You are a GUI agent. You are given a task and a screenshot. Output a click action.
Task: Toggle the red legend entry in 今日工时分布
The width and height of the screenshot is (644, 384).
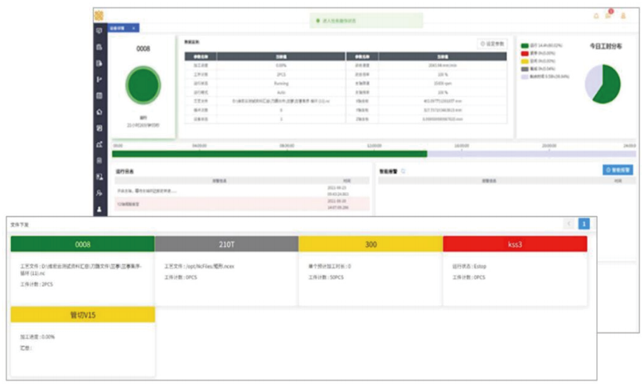[538, 53]
